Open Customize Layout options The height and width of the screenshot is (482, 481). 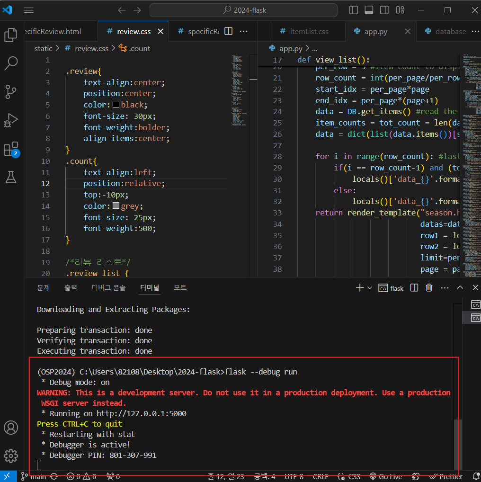tap(400, 10)
